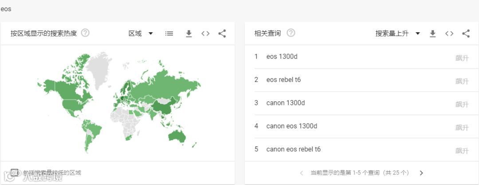This screenshot has width=479, height=185.
Task: Select the "canon 1300d" query row
Action: [286, 103]
